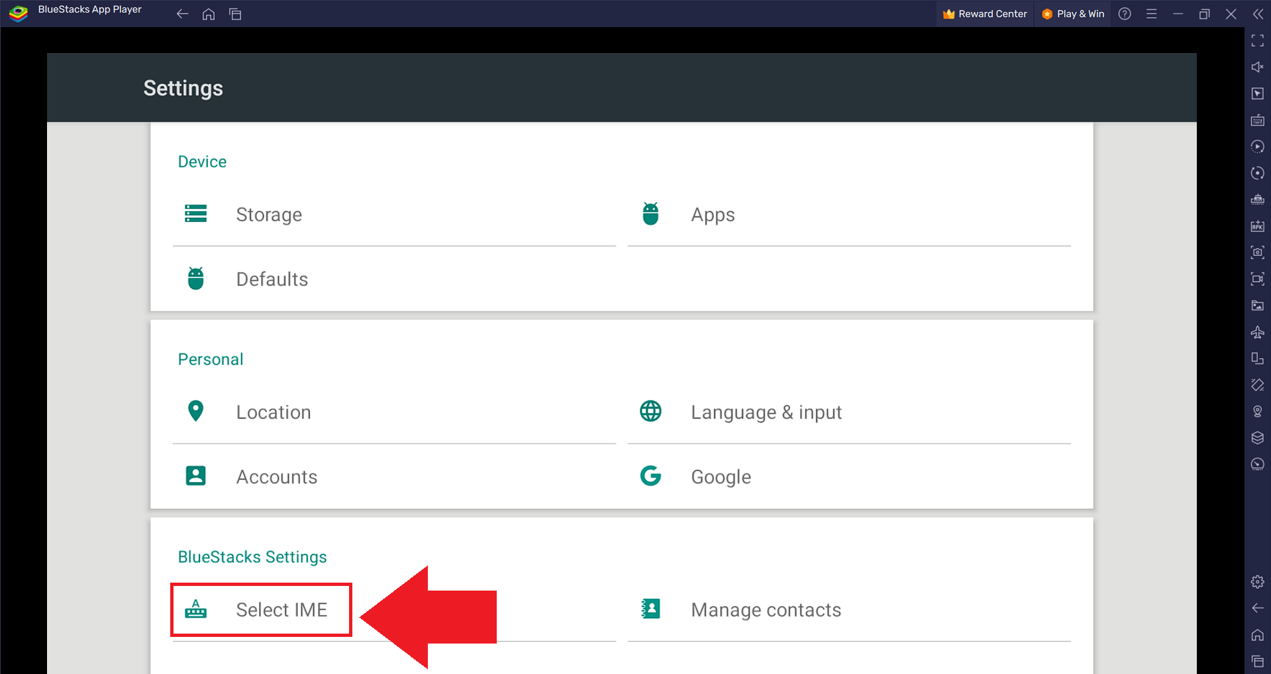1271x674 pixels.
Task: Click the cursor lock icon in sidebar
Action: click(x=1257, y=94)
